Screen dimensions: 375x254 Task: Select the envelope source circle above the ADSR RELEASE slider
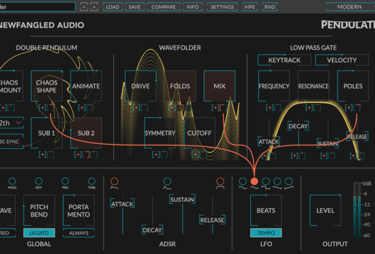coord(220,181)
